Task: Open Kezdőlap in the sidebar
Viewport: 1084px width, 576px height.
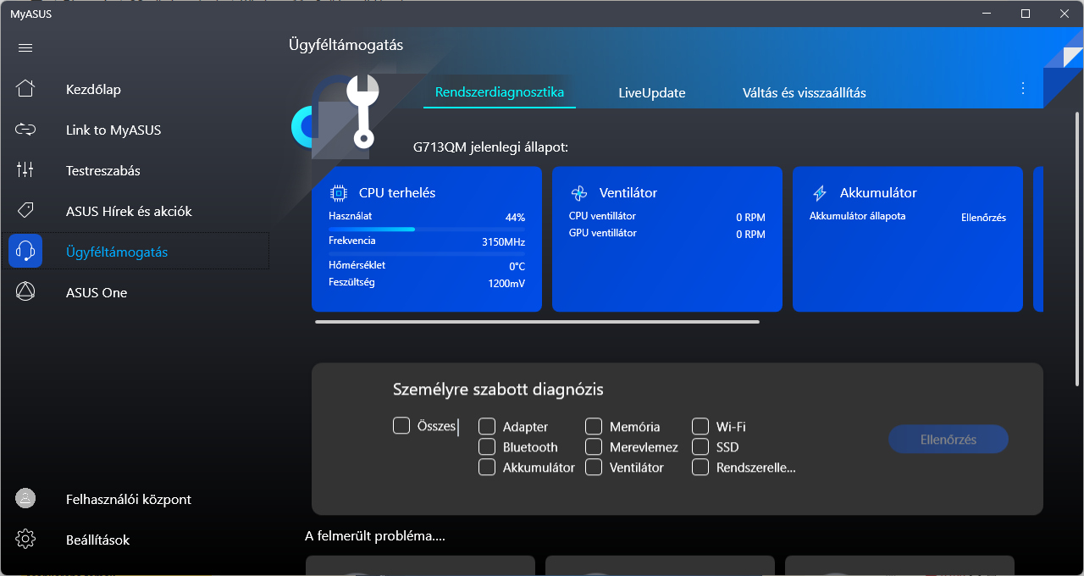Action: tap(135, 89)
